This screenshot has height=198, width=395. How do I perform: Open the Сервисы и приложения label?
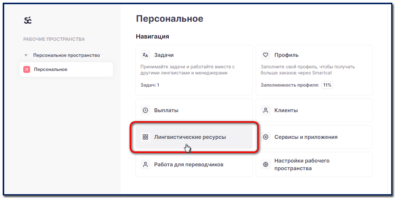click(306, 137)
